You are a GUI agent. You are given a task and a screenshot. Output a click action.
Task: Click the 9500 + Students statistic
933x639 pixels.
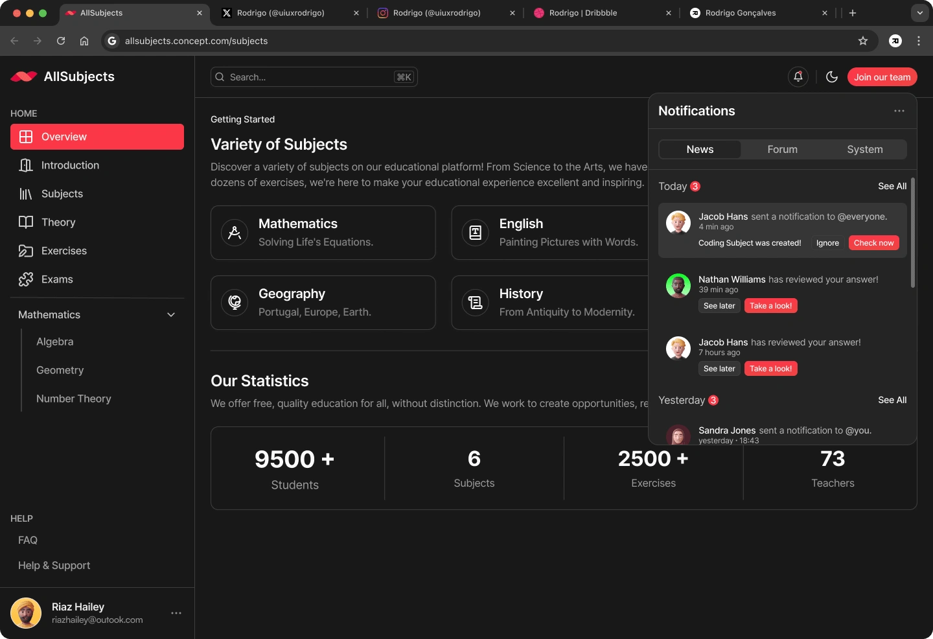(295, 469)
